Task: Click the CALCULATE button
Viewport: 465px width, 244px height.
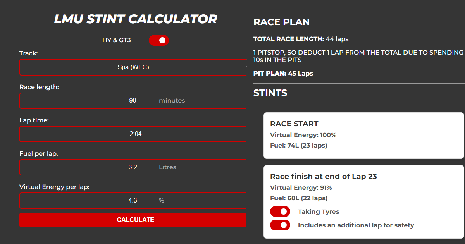Action: point(133,220)
